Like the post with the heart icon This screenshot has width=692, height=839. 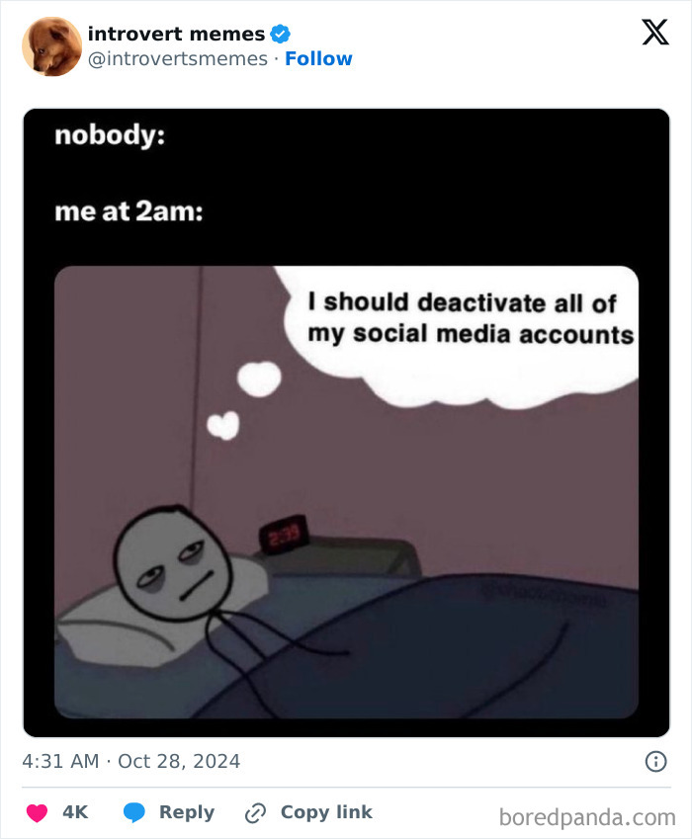pos(37,812)
